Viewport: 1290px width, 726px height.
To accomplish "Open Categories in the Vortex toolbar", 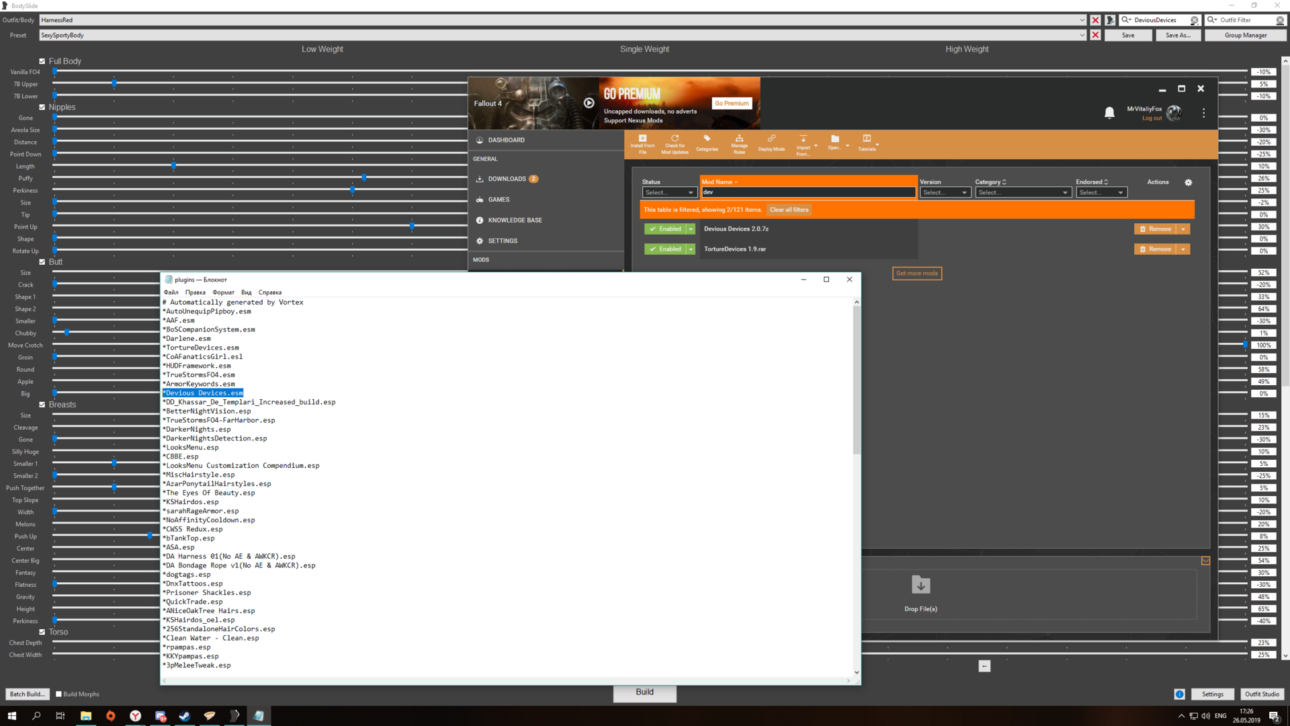I will pyautogui.click(x=707, y=144).
